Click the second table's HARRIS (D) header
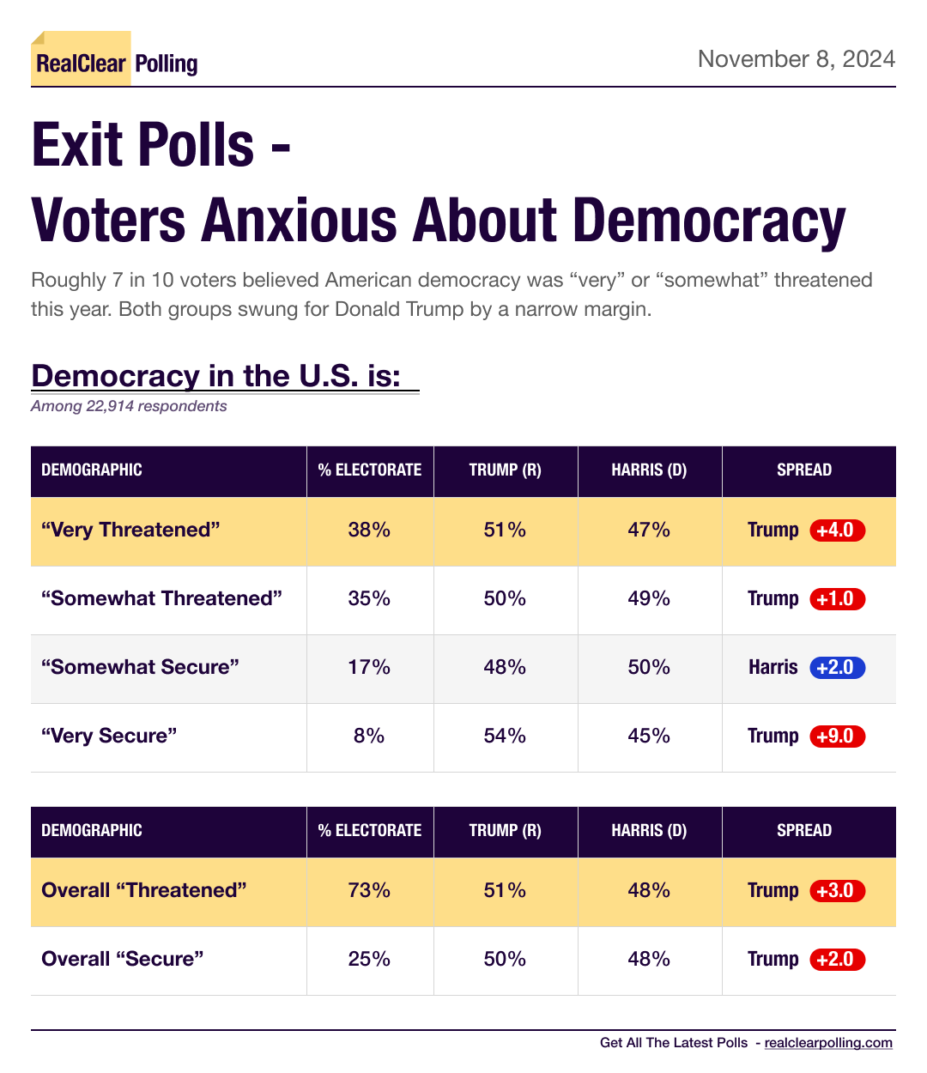 tap(650, 830)
